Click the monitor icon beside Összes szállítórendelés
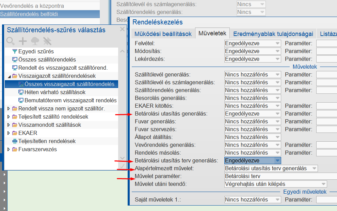The image size is (337, 211). tap(15, 59)
